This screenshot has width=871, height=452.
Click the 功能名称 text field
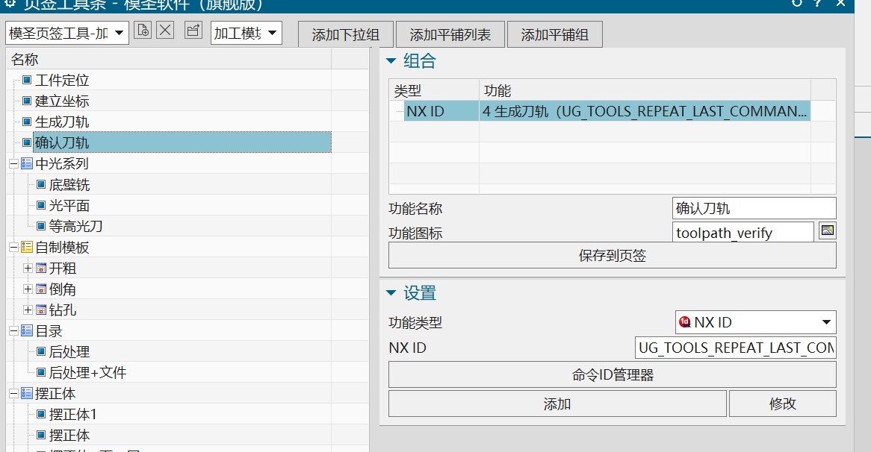tap(754, 209)
